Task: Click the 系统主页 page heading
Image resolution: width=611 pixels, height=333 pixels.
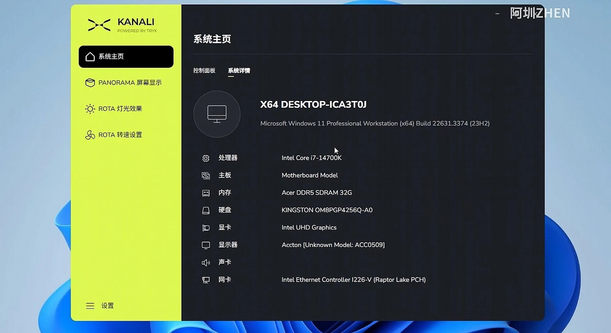Action: tap(212, 39)
